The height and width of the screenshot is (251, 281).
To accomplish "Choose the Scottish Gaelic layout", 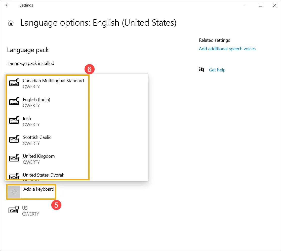I will pyautogui.click(x=37, y=137).
